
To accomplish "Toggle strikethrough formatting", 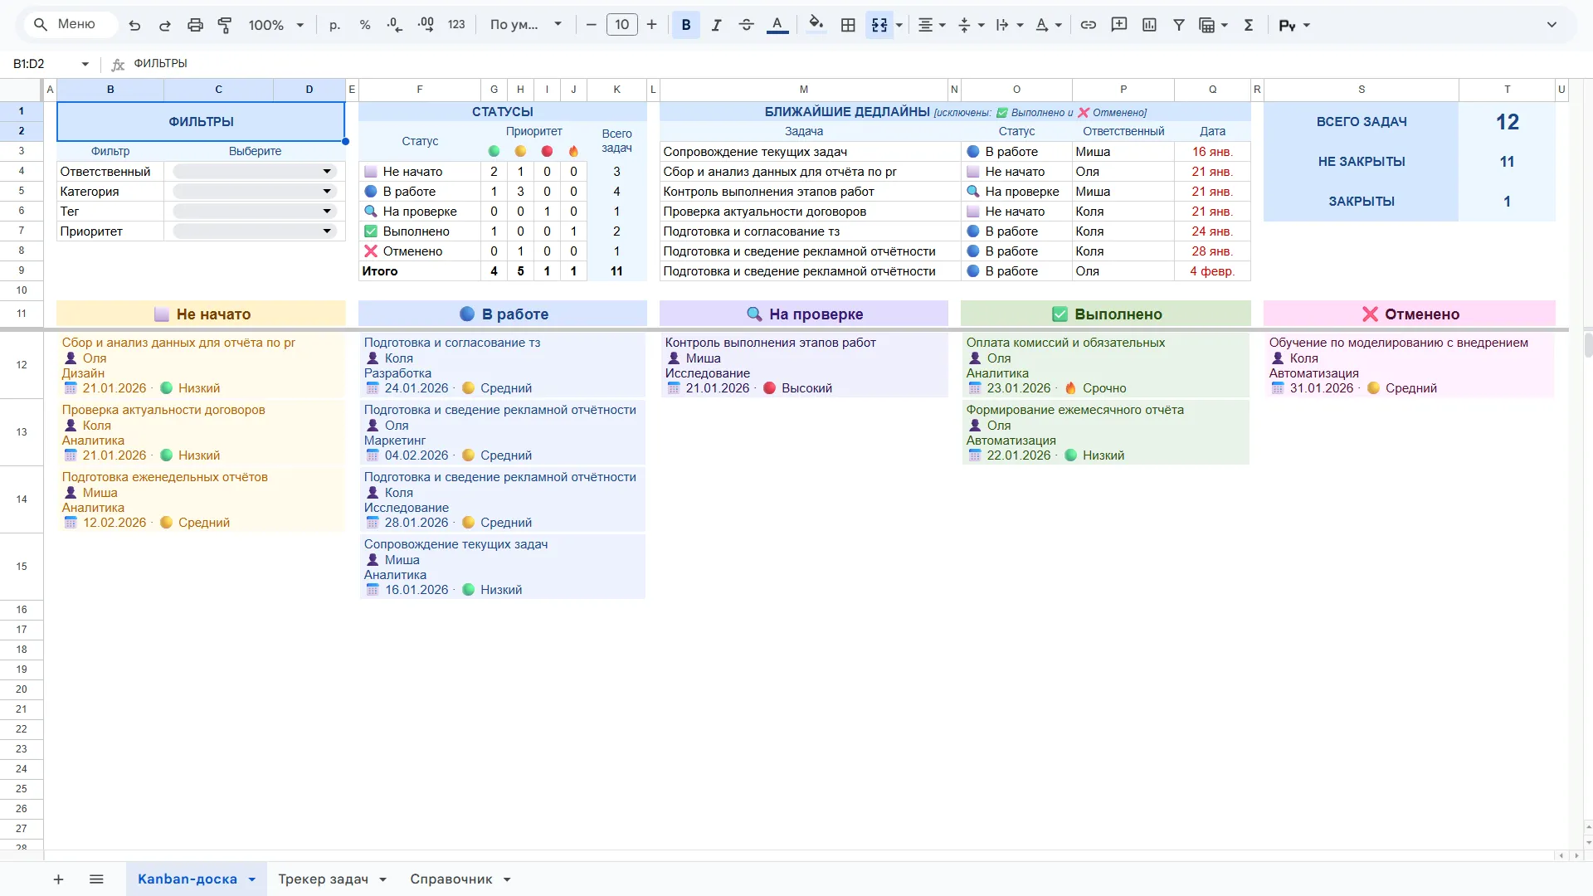I will pyautogui.click(x=746, y=25).
